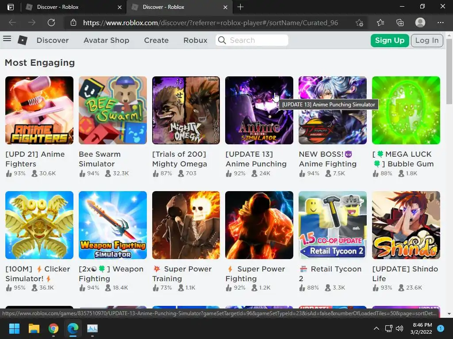The width and height of the screenshot is (453, 339).
Task: Open the browser profile avatar
Action: 420,23
